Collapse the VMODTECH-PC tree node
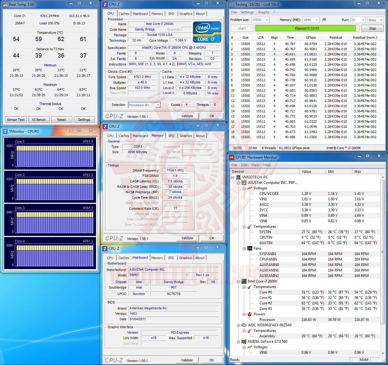 (233, 177)
